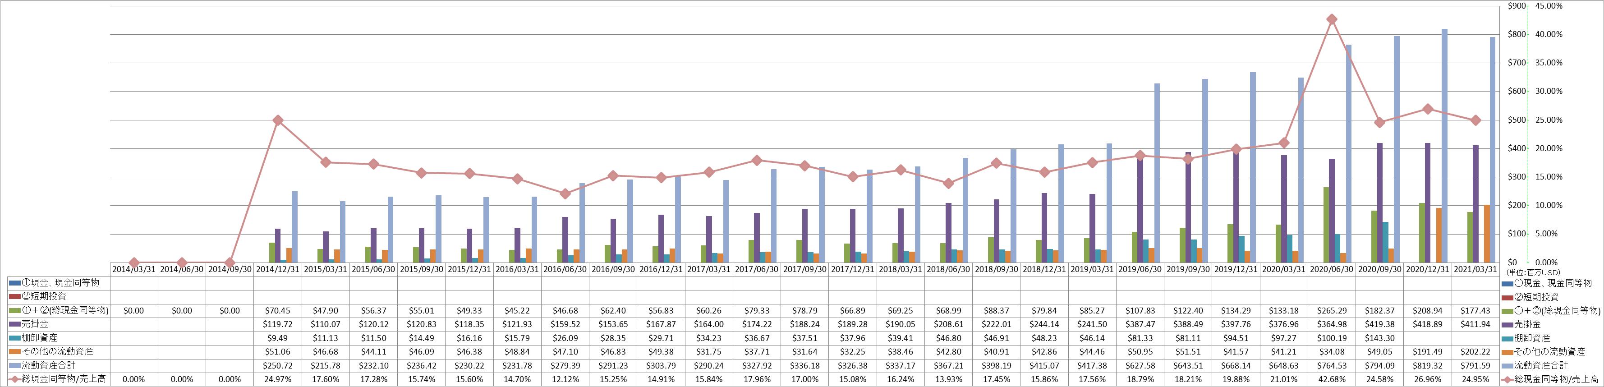Select the $627.58 current assets total cell
1604x387 pixels.
pyautogui.click(x=1140, y=365)
